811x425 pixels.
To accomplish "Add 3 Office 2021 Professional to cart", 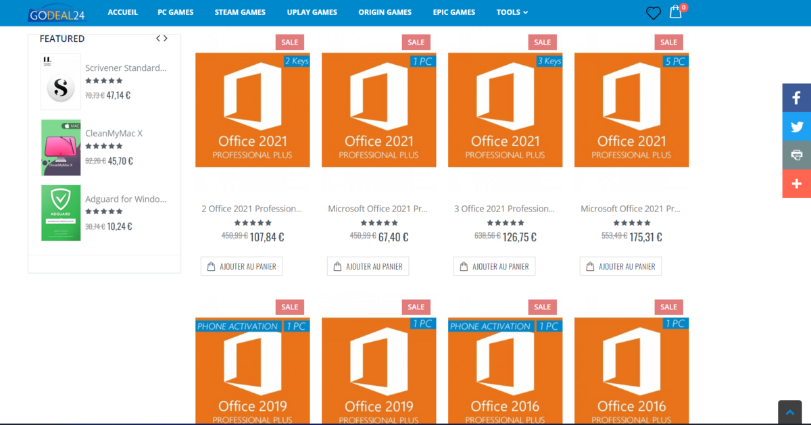I will pos(494,266).
